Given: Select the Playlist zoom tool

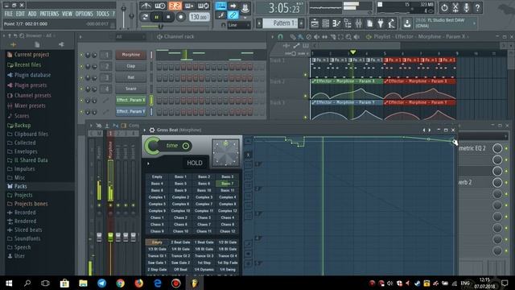Looking at the screenshot, I should tap(348, 37).
